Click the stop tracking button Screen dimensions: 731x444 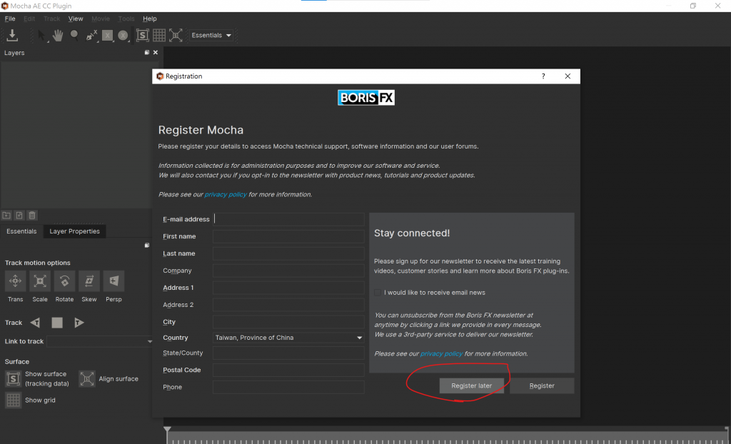pos(57,322)
